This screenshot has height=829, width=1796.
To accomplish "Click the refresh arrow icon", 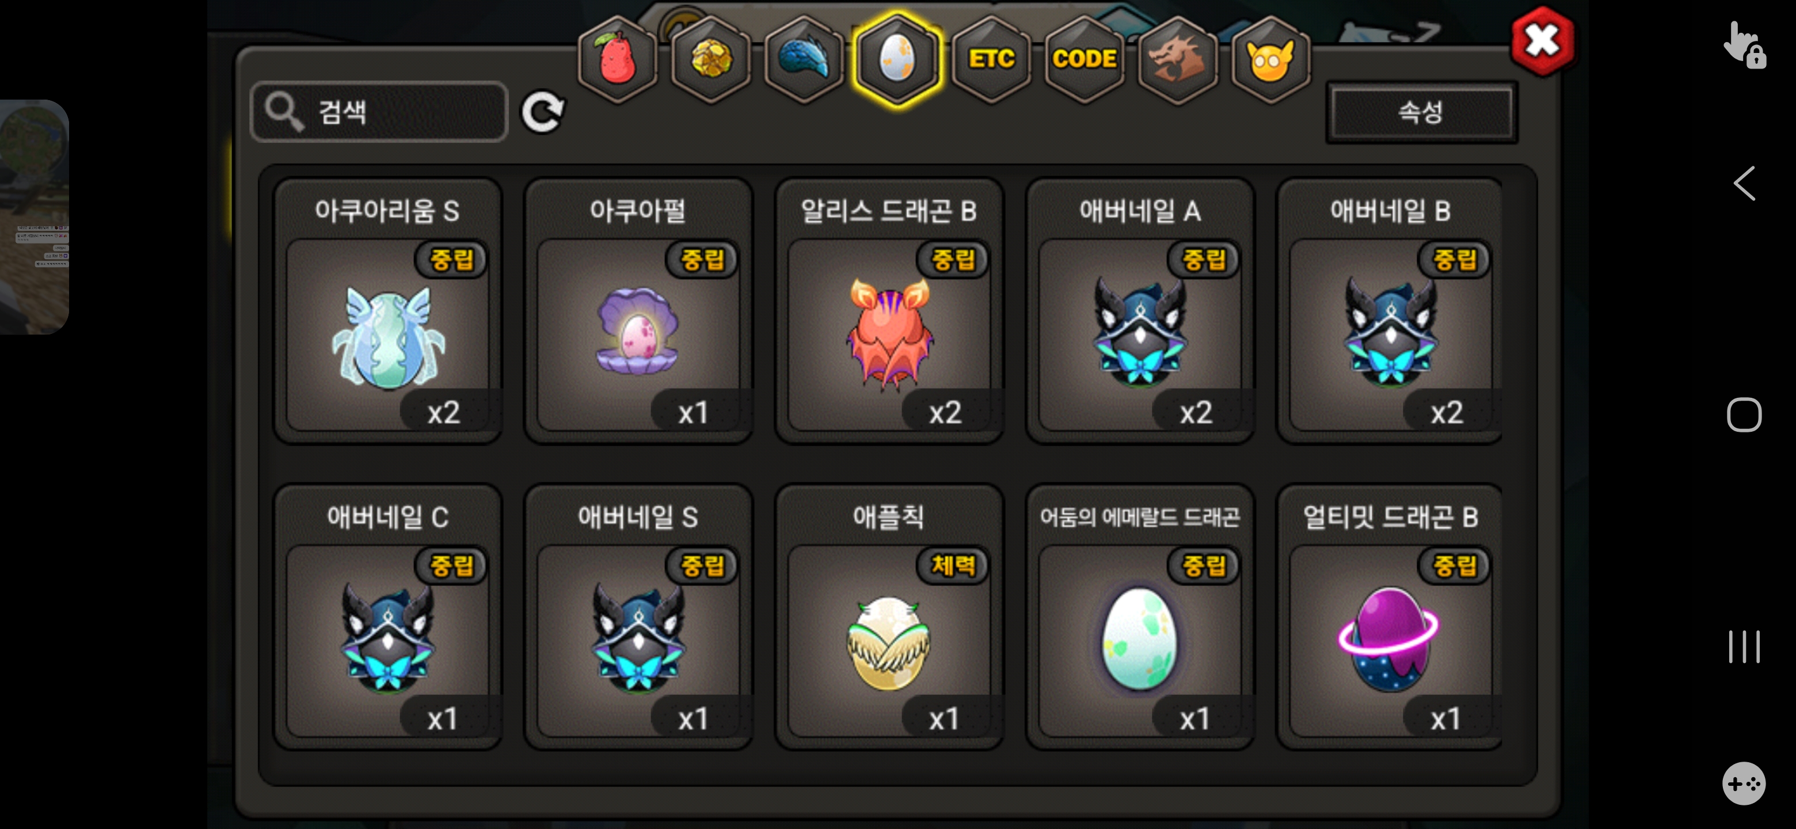I will 543,112.
